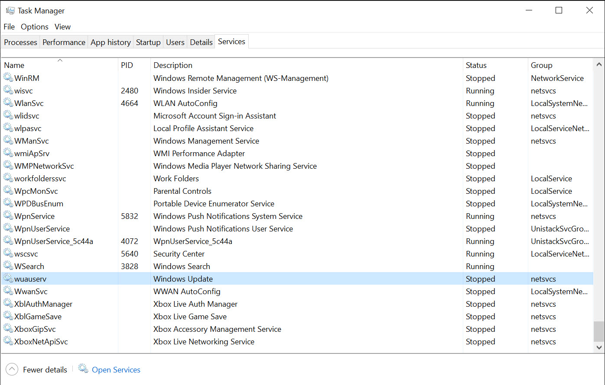Click the wmiApSrv gear icon
The image size is (605, 385).
click(x=8, y=153)
